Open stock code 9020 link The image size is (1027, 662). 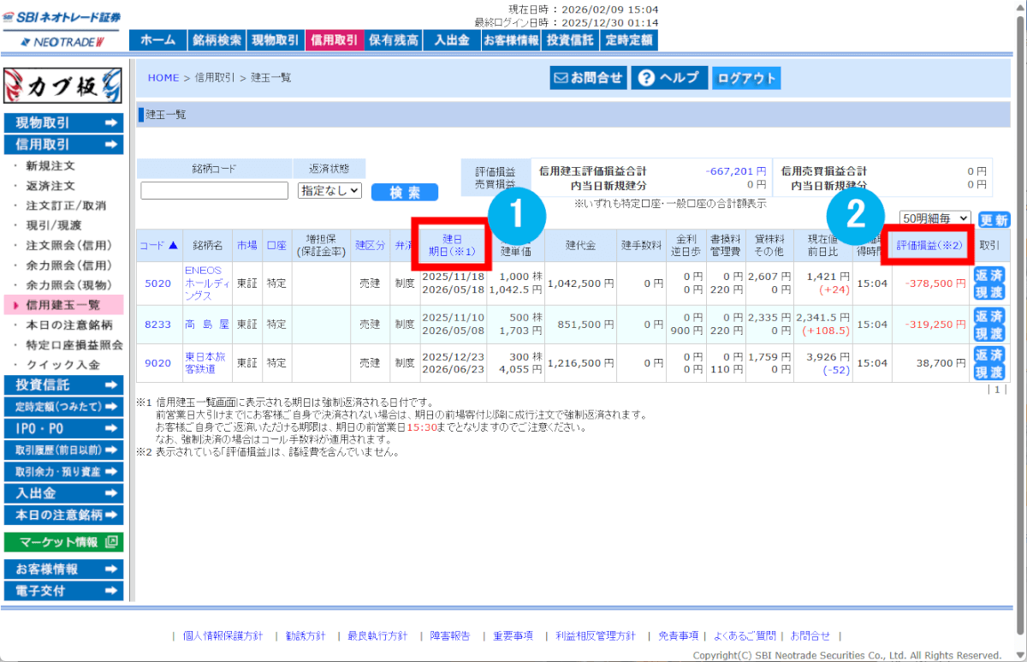157,363
